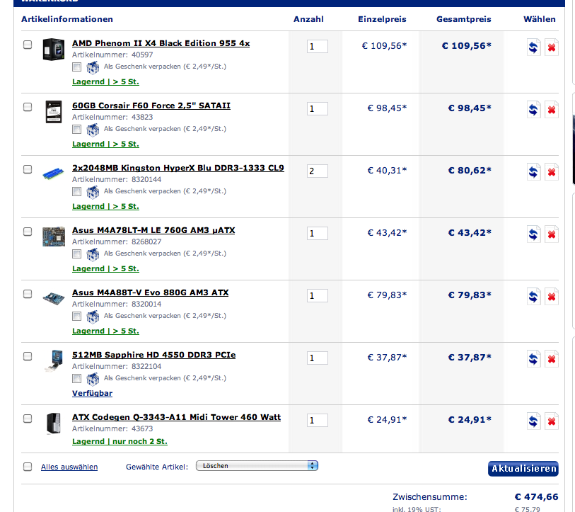This screenshot has width=575, height=512.
Task: Open Asus M4A88T-V Evo thumbnail
Action: (x=54, y=298)
